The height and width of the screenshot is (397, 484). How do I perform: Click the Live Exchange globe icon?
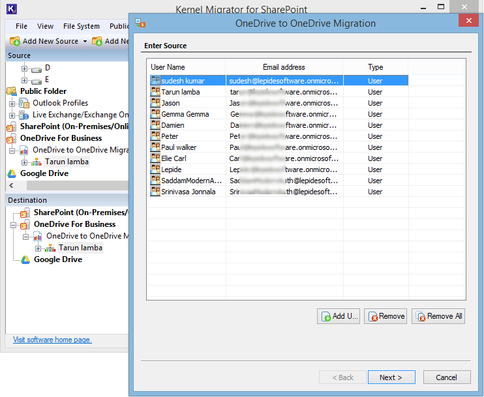(x=23, y=115)
